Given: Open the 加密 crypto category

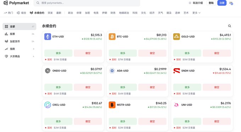Looking at the screenshot, I should point(88,13).
